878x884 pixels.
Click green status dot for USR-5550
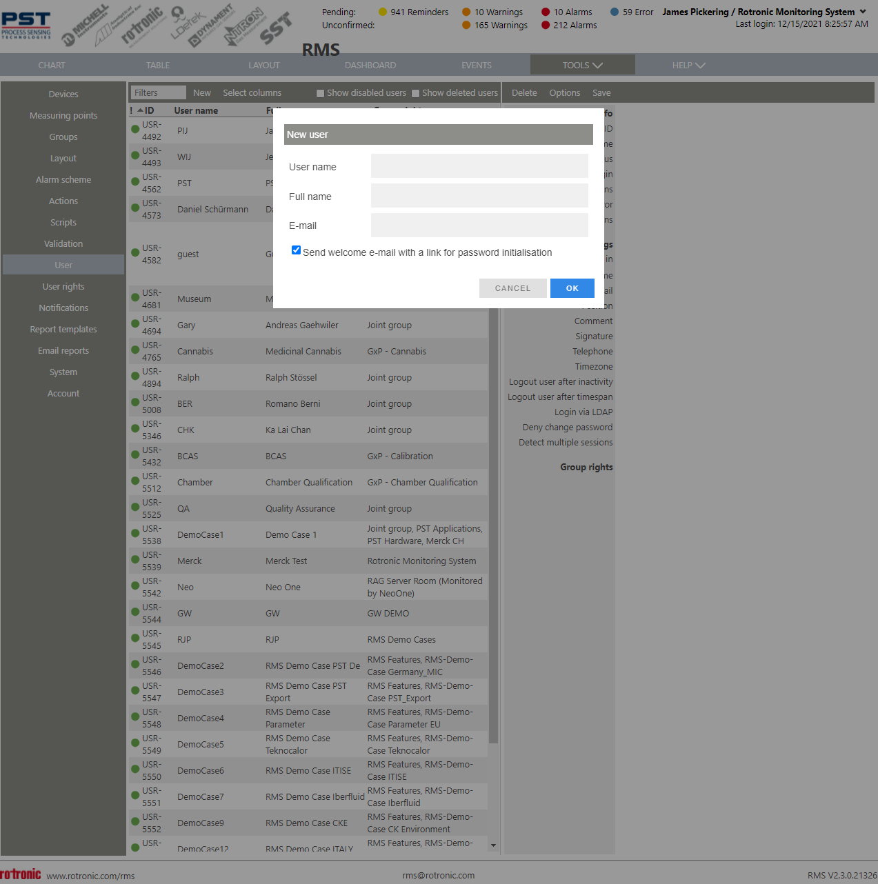click(x=135, y=769)
